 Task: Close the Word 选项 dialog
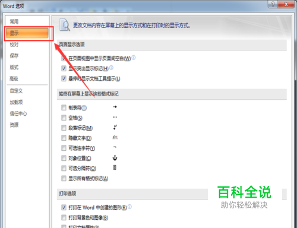[x=286, y=4]
